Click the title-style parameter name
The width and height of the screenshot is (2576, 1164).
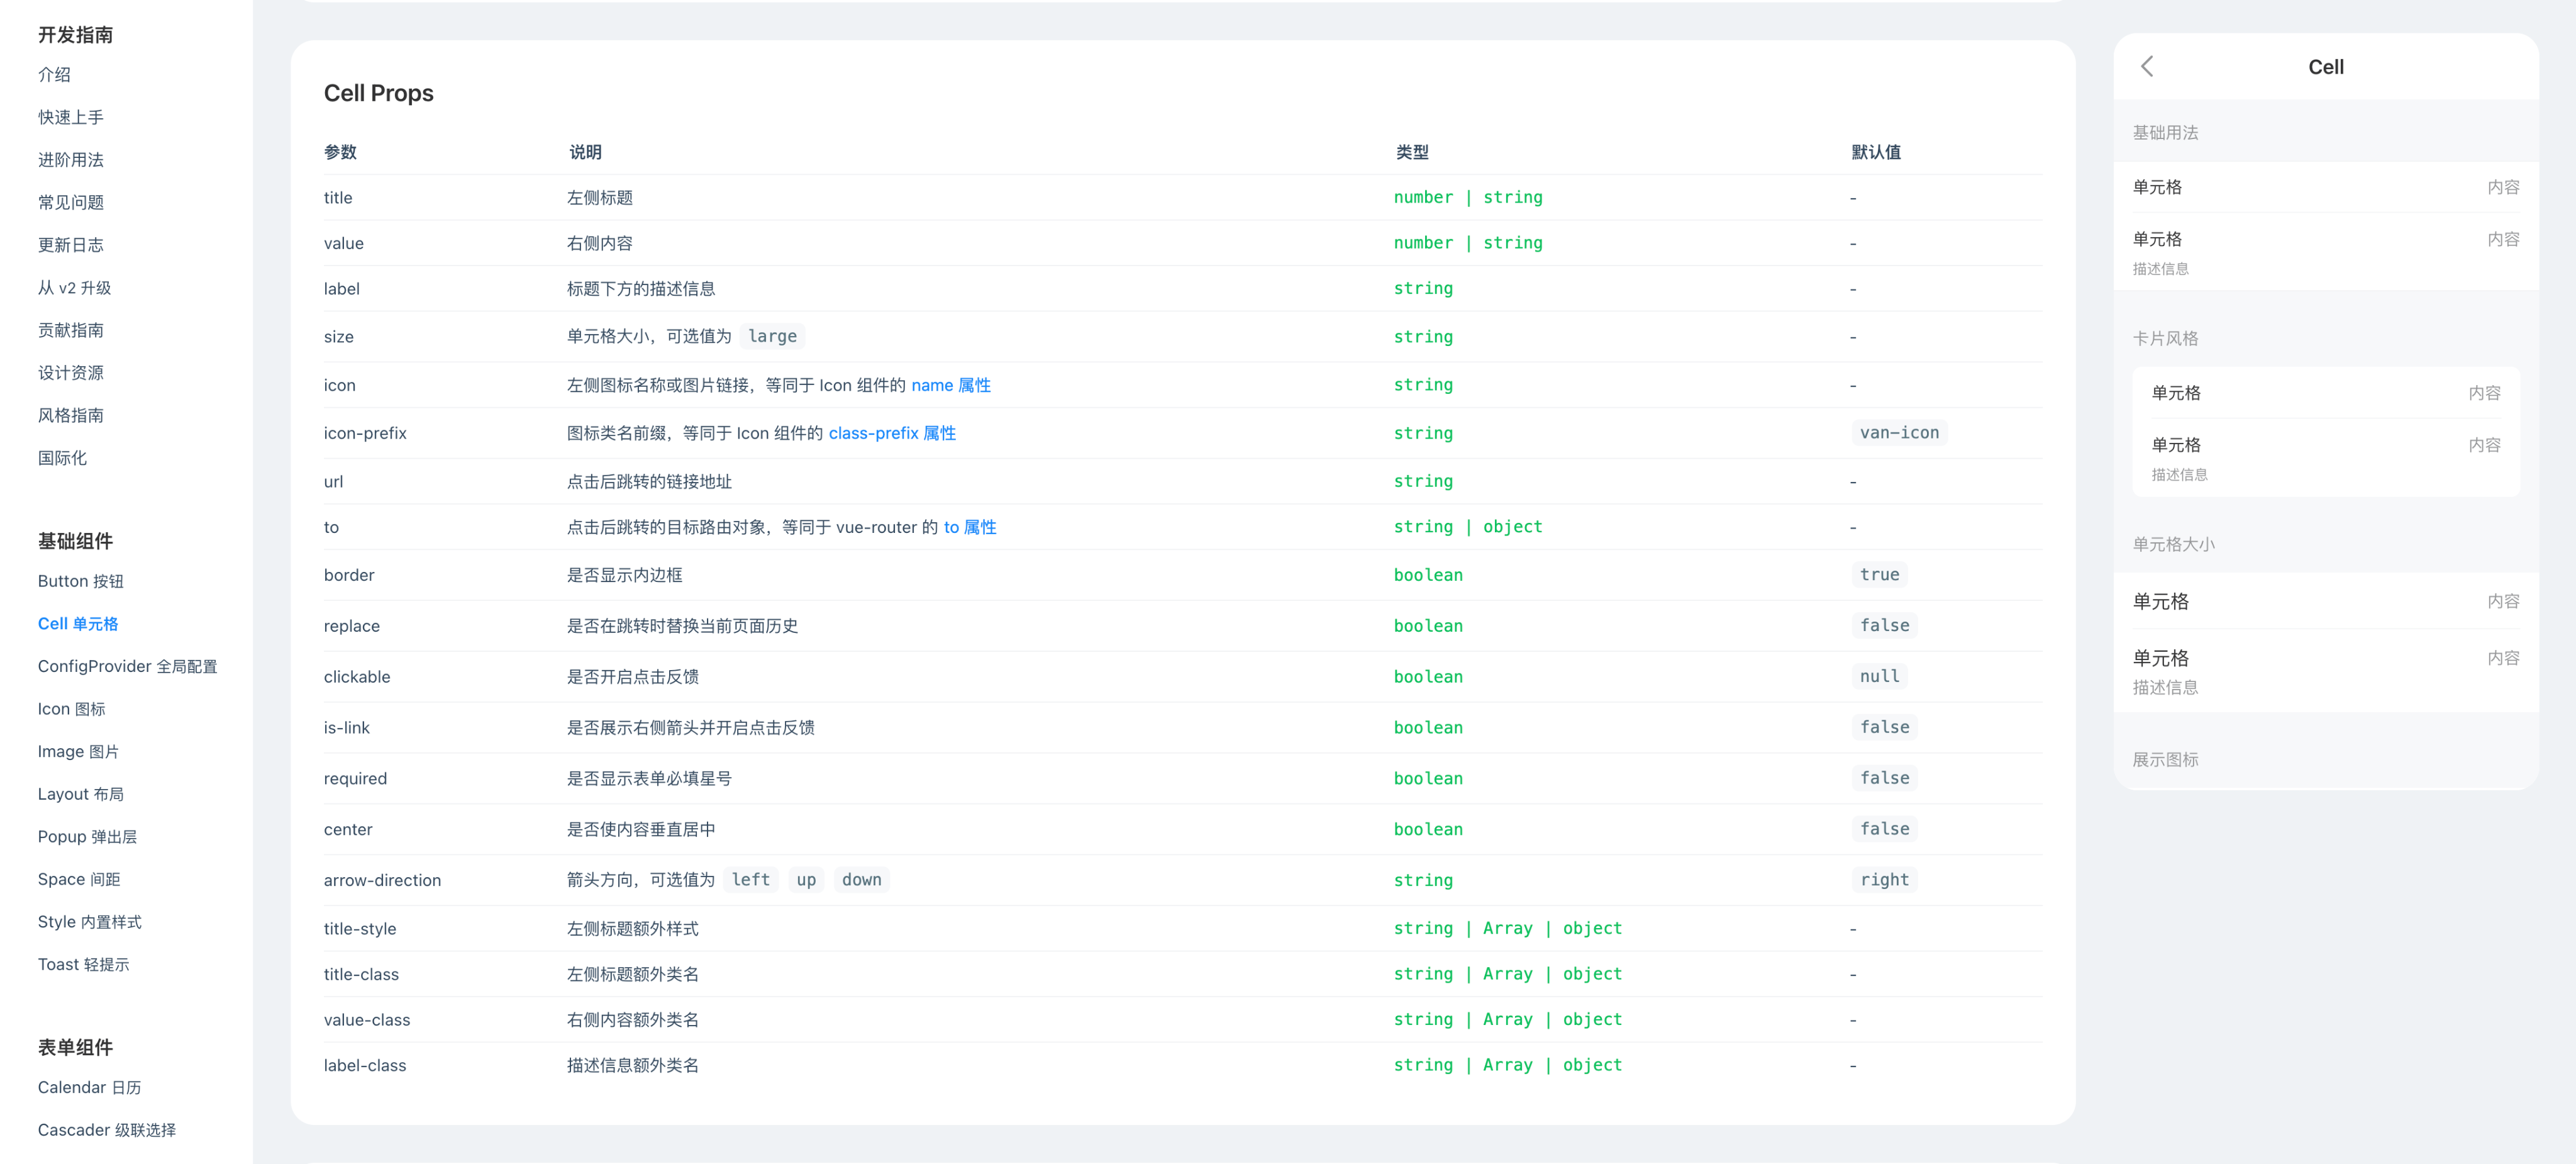click(359, 929)
